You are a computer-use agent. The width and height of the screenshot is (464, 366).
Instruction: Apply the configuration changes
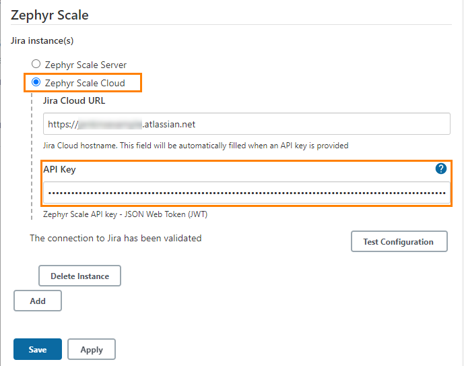[92, 349]
